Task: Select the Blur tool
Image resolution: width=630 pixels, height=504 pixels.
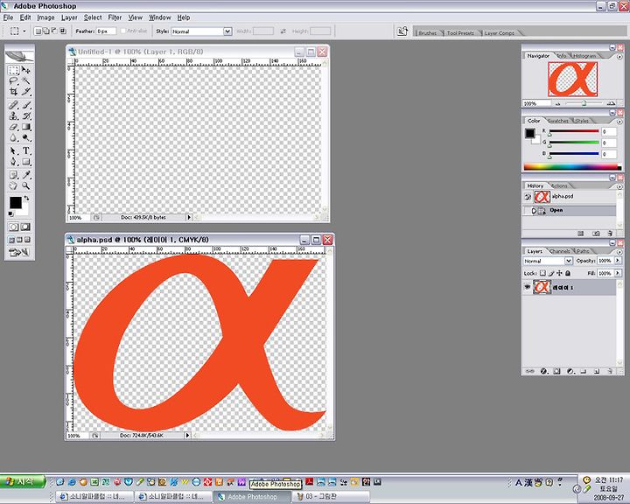Action: 14,138
